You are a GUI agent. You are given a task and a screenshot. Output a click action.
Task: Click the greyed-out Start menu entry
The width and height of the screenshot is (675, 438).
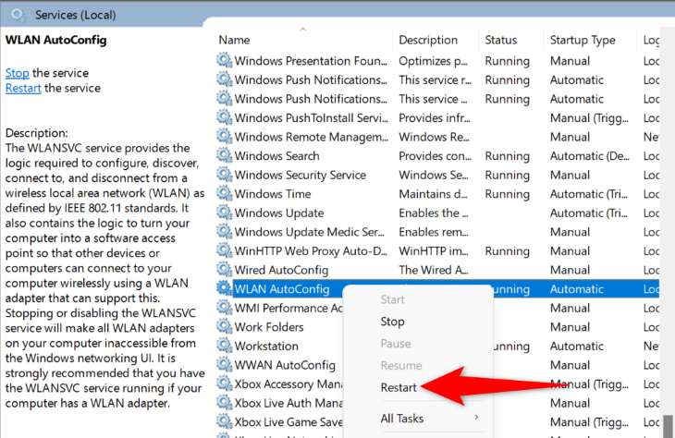pyautogui.click(x=392, y=299)
